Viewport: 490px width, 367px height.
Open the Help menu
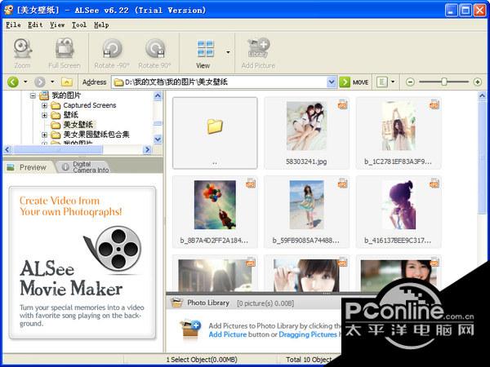click(x=101, y=25)
